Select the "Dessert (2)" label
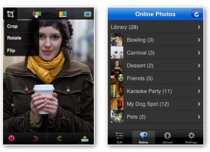210x152 pixels. pyautogui.click(x=140, y=66)
